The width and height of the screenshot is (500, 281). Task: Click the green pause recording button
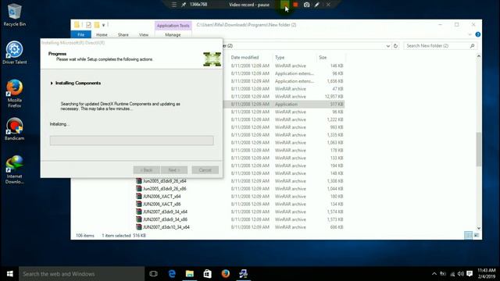tap(284, 5)
